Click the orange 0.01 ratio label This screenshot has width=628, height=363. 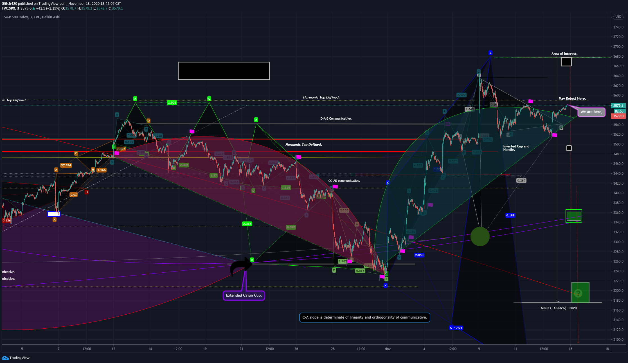coord(73,194)
